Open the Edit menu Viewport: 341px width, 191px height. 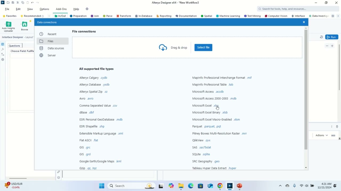pos(18,9)
